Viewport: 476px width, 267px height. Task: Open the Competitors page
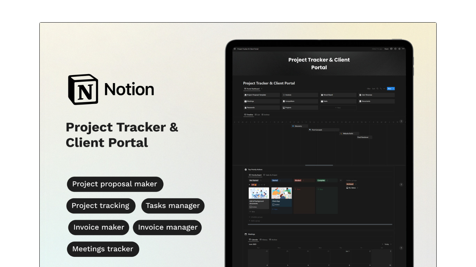point(300,101)
